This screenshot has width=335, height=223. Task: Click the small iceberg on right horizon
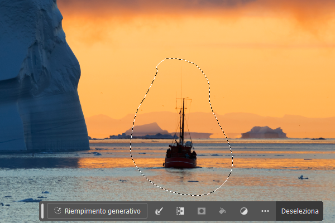pos(264,133)
